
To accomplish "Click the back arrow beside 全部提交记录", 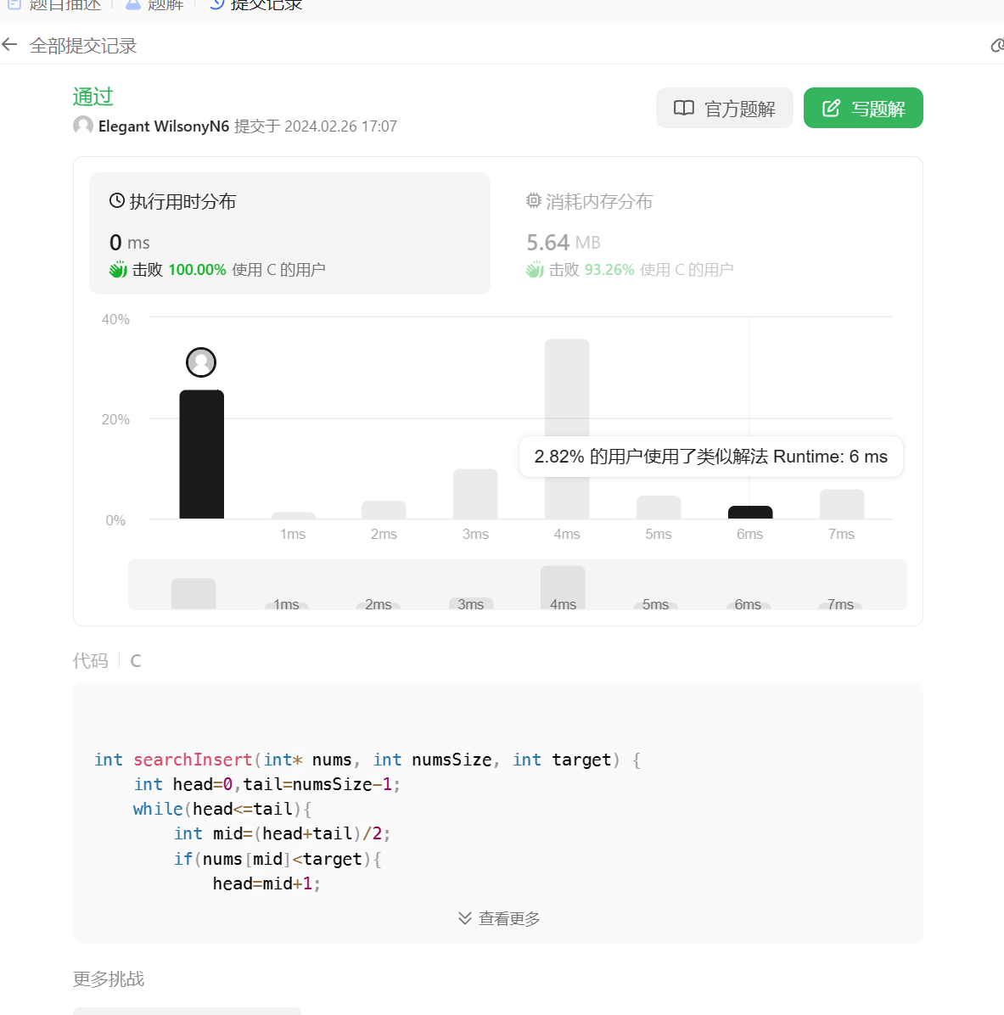I will [x=9, y=45].
